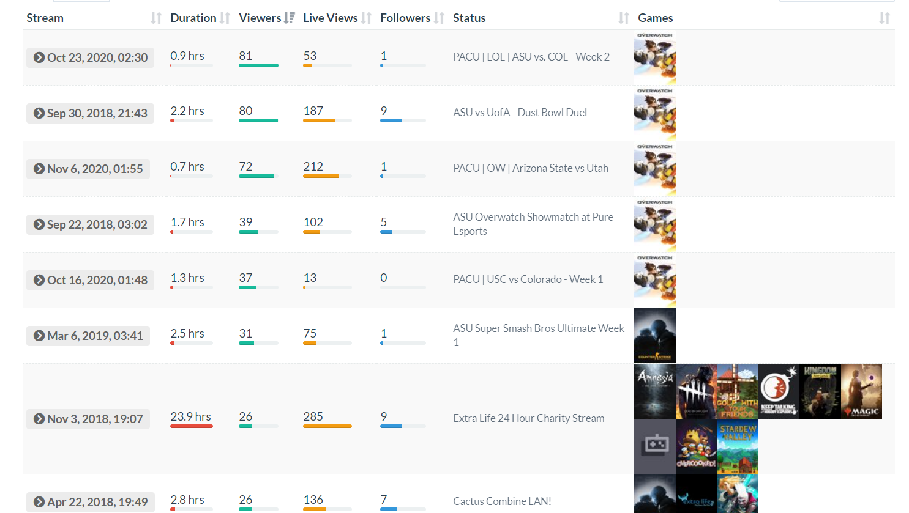Sort by Status column arrows
The image size is (909, 513).
tap(624, 18)
